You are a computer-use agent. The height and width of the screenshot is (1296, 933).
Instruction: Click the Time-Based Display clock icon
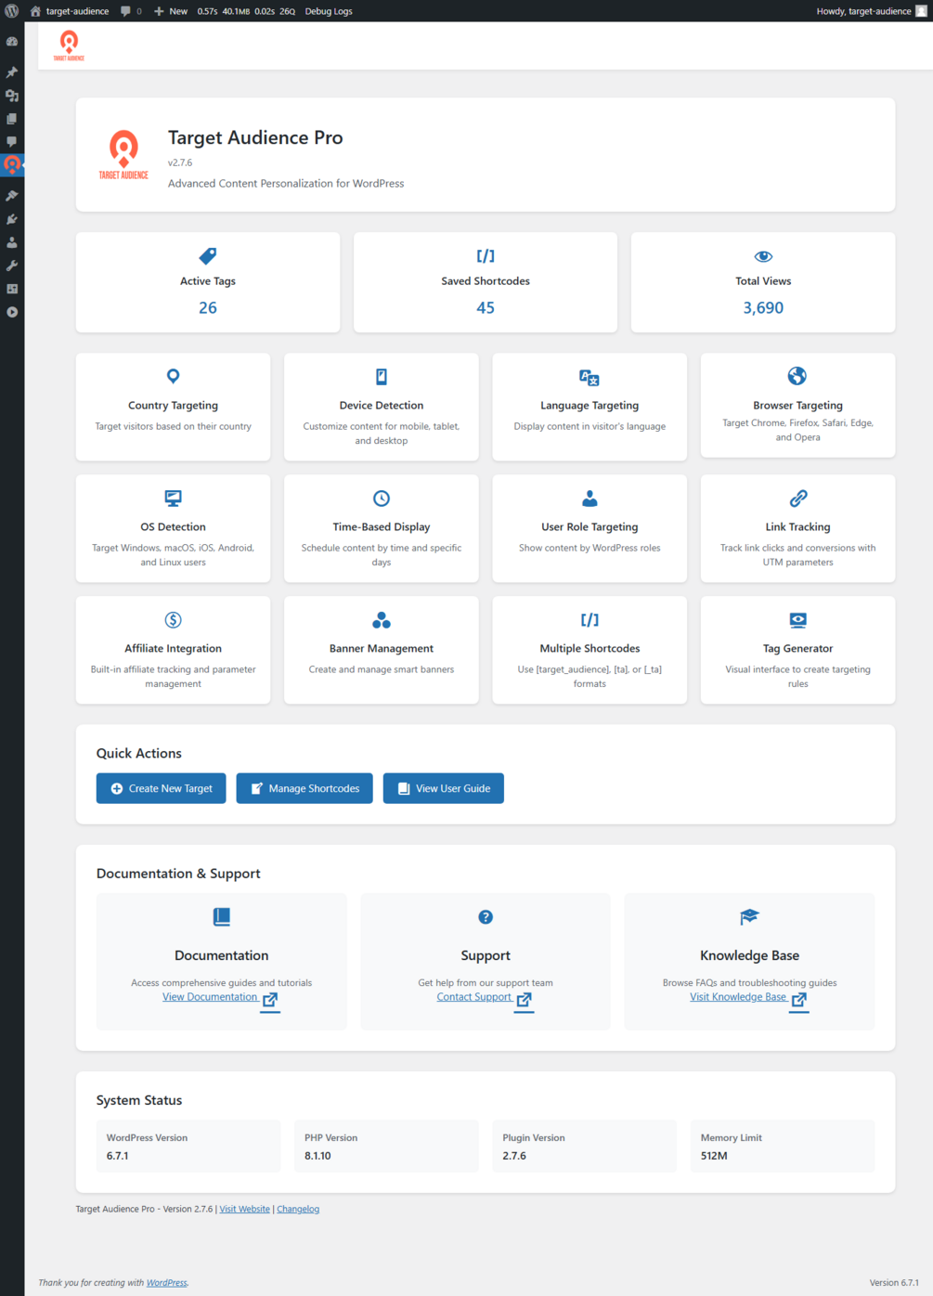382,498
